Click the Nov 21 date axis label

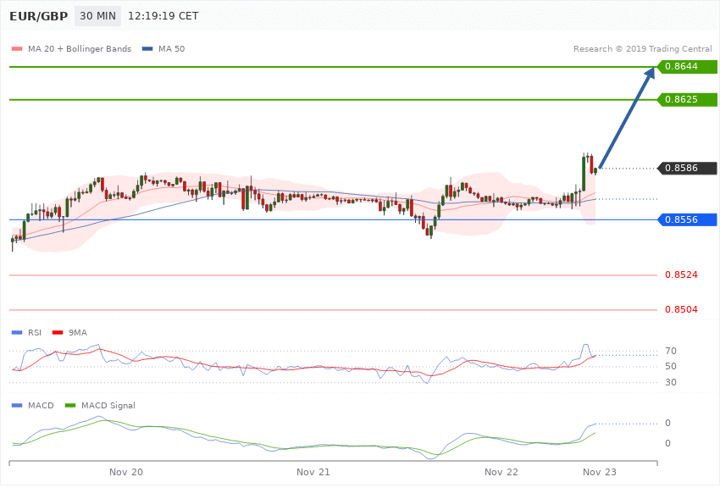coord(313,472)
